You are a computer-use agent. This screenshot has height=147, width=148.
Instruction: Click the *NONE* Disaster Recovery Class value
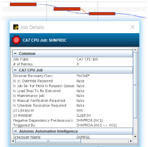pos(83,76)
